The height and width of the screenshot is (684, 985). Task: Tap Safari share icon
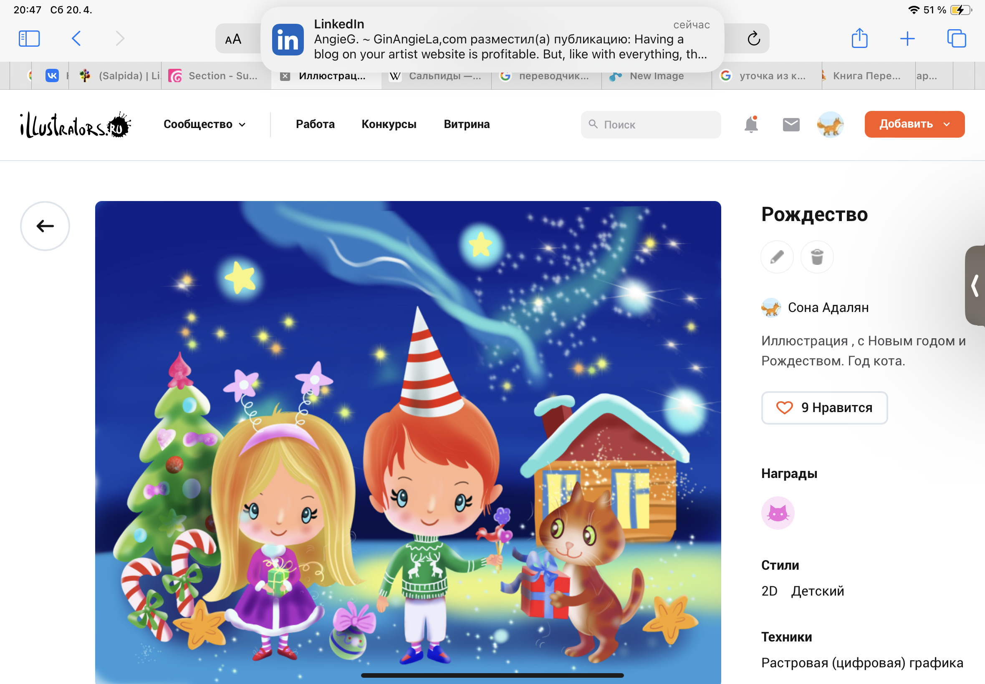pyautogui.click(x=859, y=38)
